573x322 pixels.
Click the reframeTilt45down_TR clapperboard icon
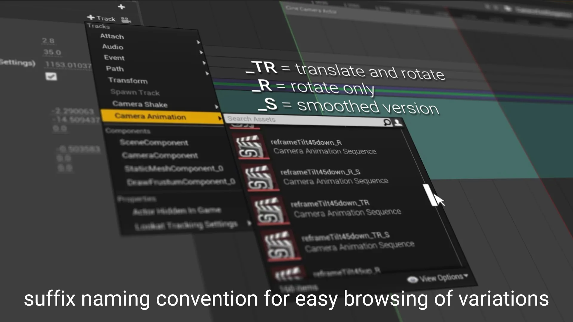point(269,211)
